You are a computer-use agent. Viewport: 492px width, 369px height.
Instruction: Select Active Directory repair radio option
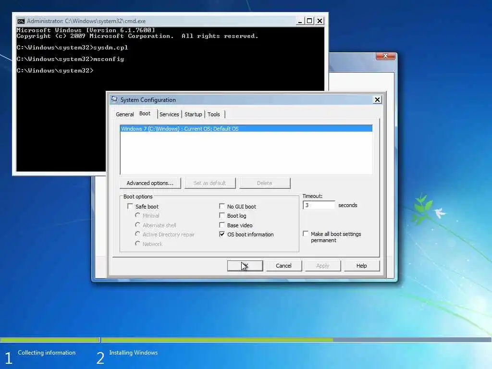(137, 234)
